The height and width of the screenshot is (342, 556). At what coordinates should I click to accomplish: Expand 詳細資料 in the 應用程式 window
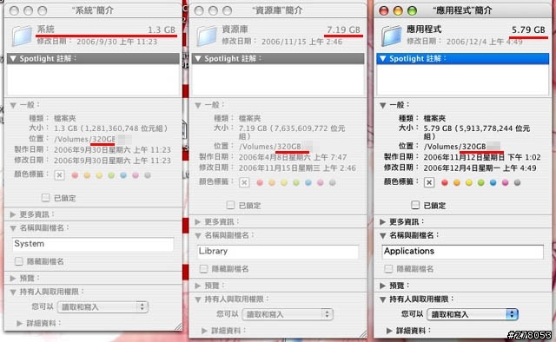coord(389,331)
